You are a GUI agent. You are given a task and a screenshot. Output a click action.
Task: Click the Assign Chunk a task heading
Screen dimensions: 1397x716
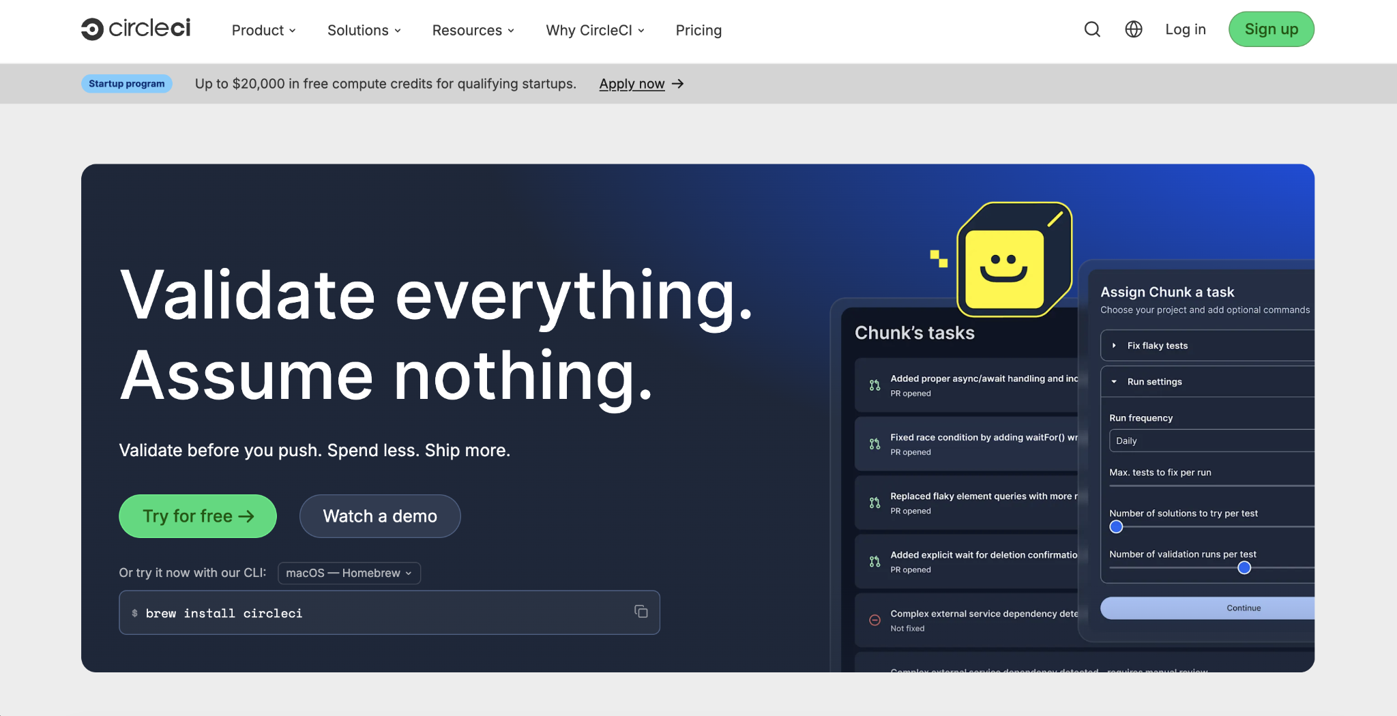click(x=1167, y=292)
